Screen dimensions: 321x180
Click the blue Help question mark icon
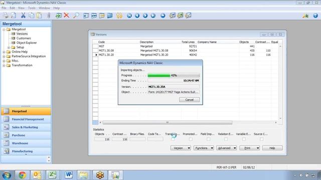coord(315,15)
